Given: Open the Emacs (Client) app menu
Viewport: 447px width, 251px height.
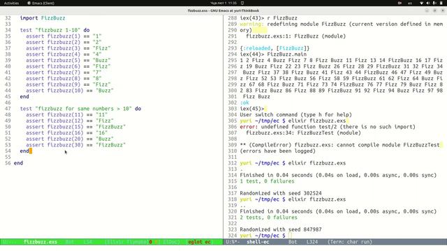Looking at the screenshot, I should [x=41, y=3].
